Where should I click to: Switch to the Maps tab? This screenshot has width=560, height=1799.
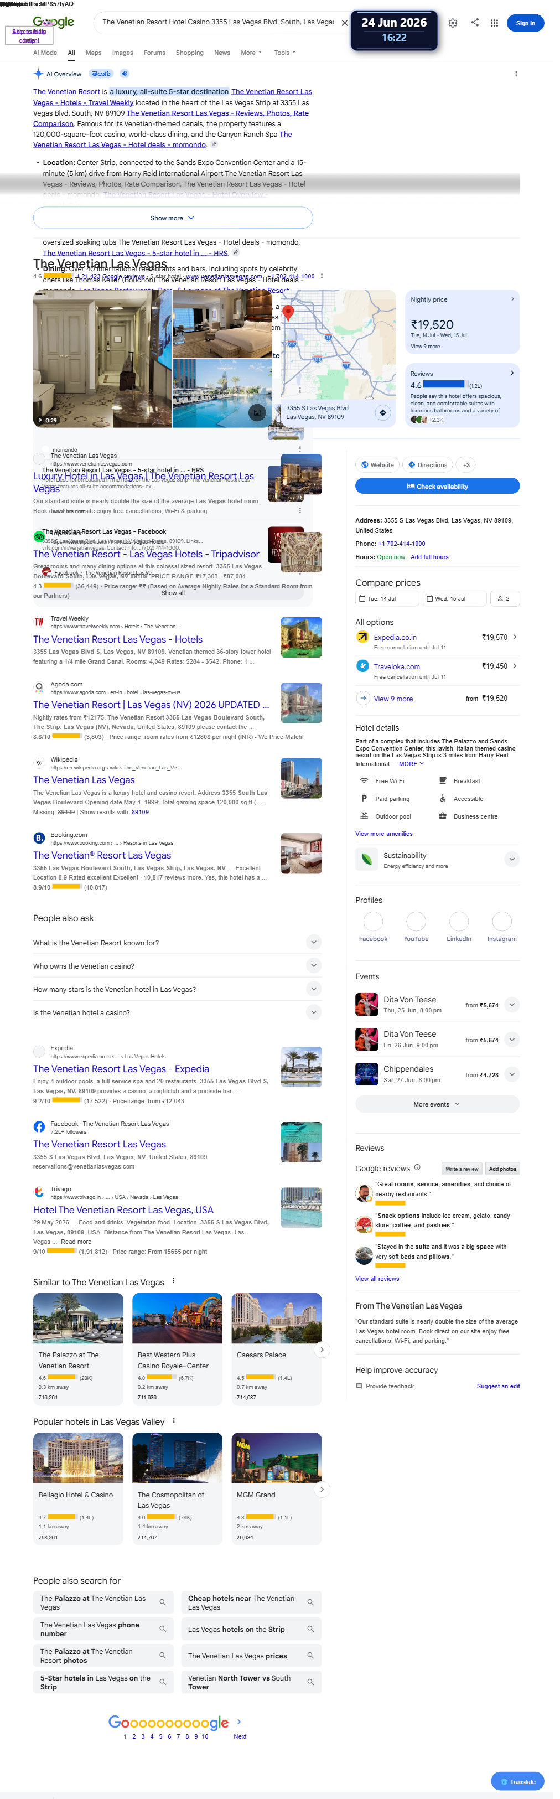click(x=94, y=53)
